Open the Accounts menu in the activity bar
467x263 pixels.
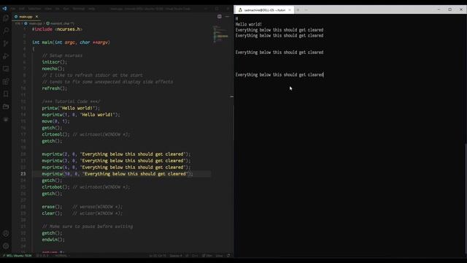6,234
